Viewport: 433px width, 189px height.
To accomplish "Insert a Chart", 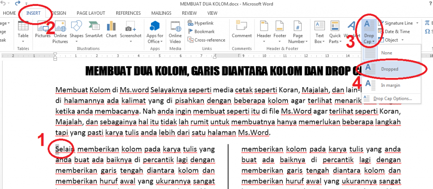I will point(111,29).
